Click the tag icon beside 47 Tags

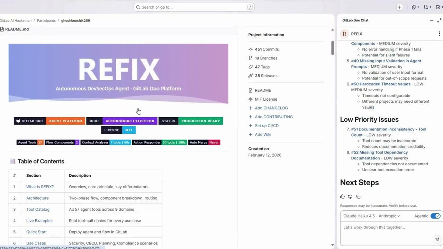tap(251, 67)
